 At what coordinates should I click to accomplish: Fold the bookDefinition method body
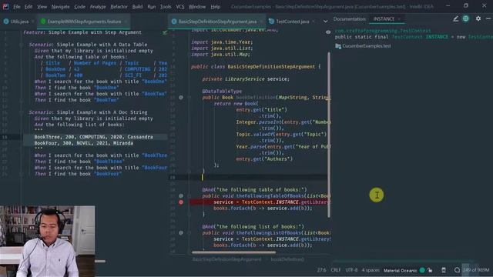189,98
